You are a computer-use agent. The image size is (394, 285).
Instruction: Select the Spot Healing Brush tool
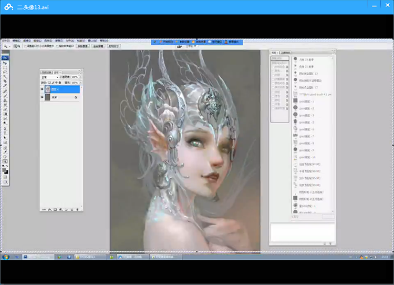click(5, 91)
